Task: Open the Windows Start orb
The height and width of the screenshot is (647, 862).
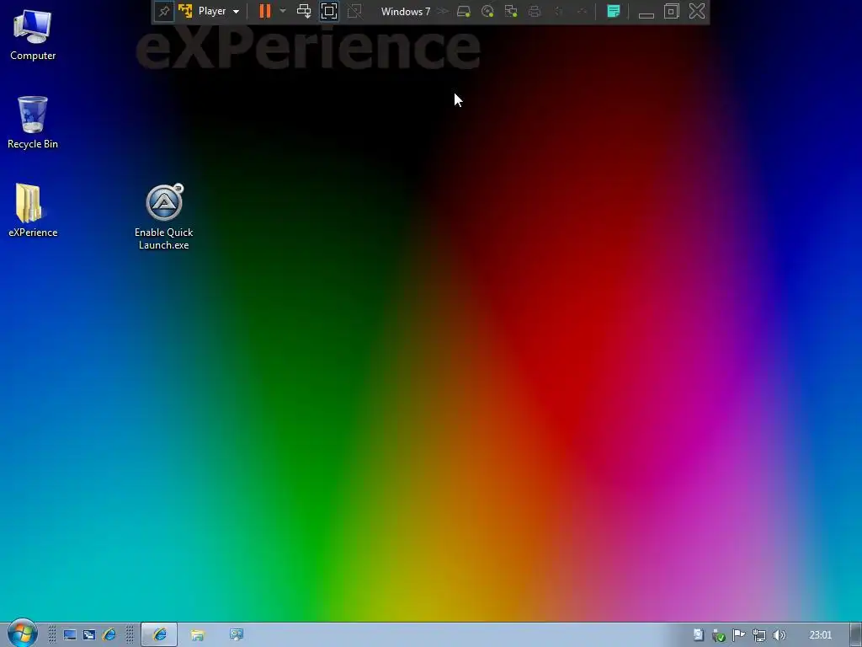Action: [22, 633]
